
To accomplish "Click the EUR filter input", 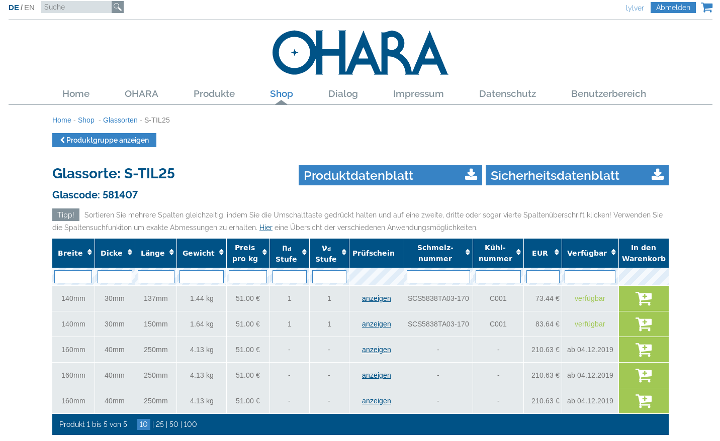I will [x=543, y=277].
